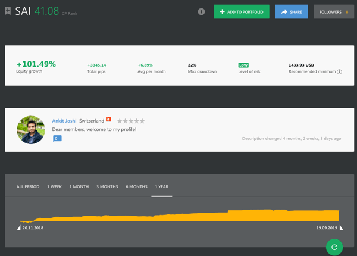Select the All Period tab

tap(28, 187)
